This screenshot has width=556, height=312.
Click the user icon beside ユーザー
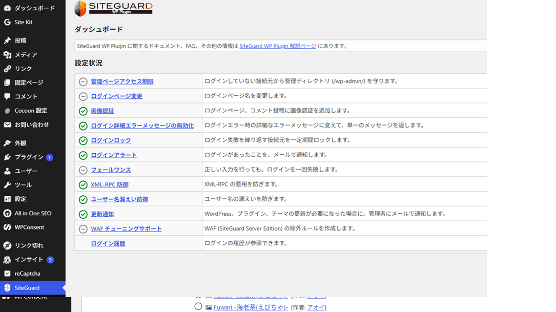pos(7,171)
